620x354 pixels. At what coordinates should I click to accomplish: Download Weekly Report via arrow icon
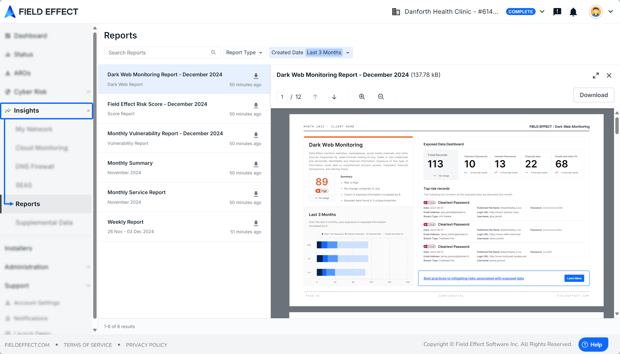click(x=256, y=223)
